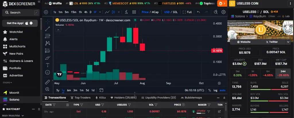Select the patterns drawing tool

tap(48, 43)
